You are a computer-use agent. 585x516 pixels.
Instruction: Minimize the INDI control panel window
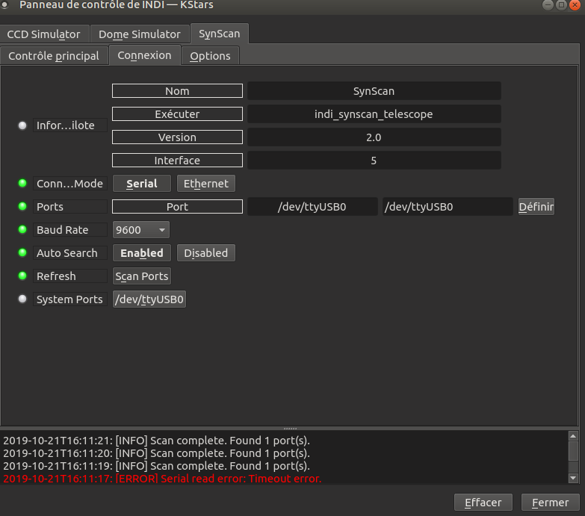pos(548,4)
